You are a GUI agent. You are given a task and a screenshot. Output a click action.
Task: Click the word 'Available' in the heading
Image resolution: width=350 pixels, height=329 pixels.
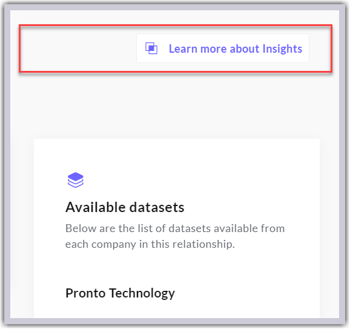point(96,207)
